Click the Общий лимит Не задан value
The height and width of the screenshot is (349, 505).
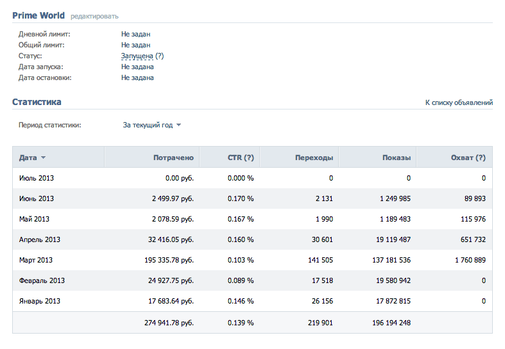coord(135,45)
